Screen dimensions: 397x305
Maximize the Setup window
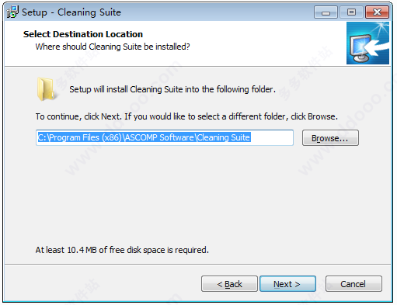click(x=351, y=12)
